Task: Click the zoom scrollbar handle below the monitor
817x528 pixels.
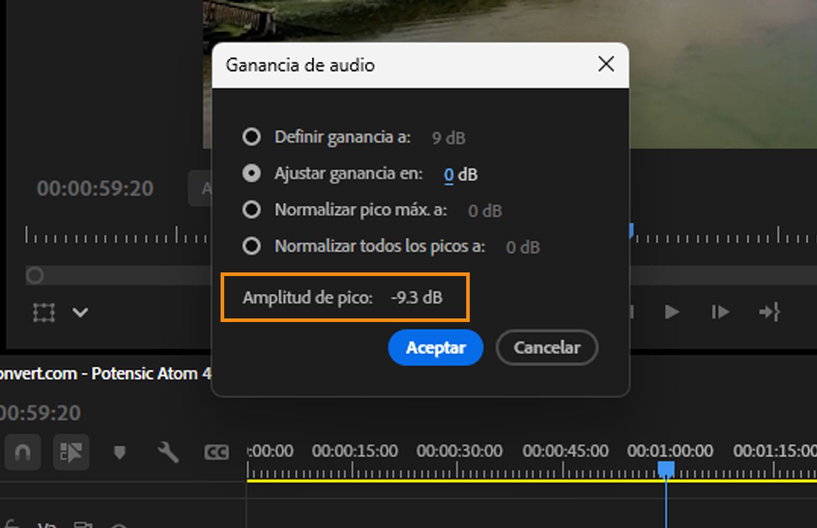Action: coord(34,276)
